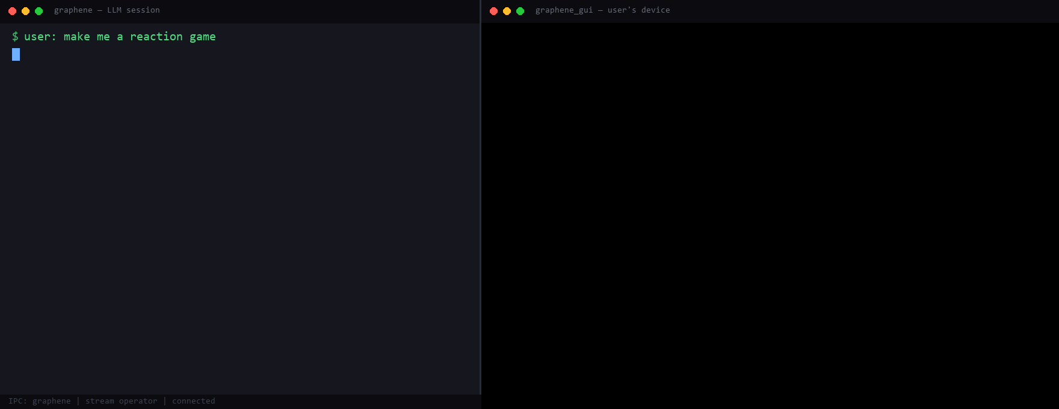
Task: Maximize the graphene LLM session window
Action: 39,11
